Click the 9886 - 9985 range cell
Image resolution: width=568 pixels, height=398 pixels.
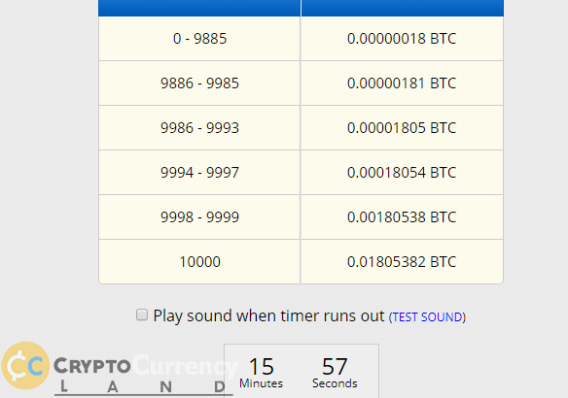[x=199, y=83]
